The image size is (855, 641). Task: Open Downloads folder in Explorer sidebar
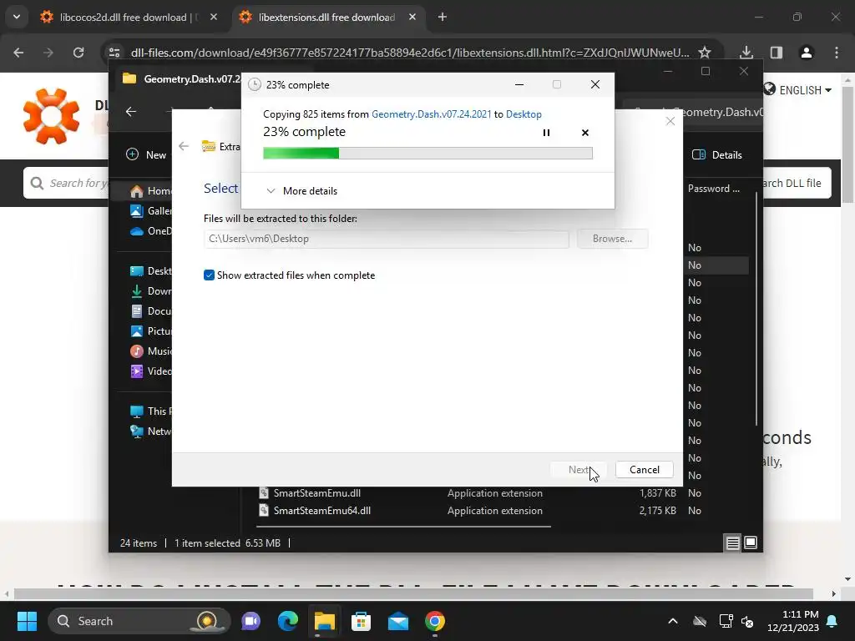(150, 291)
